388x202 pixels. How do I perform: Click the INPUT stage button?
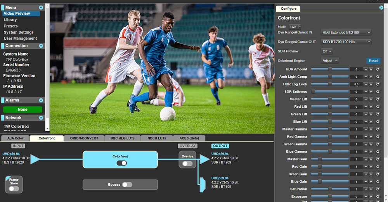(18, 146)
